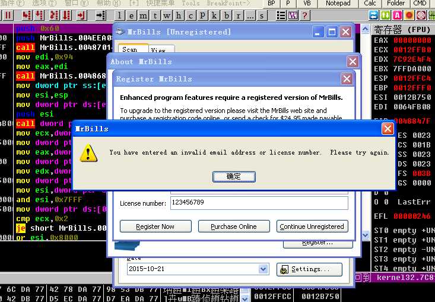Open the 快捷菜单 shortcut menu
This screenshot has width=435, height=302.
click(160, 3)
